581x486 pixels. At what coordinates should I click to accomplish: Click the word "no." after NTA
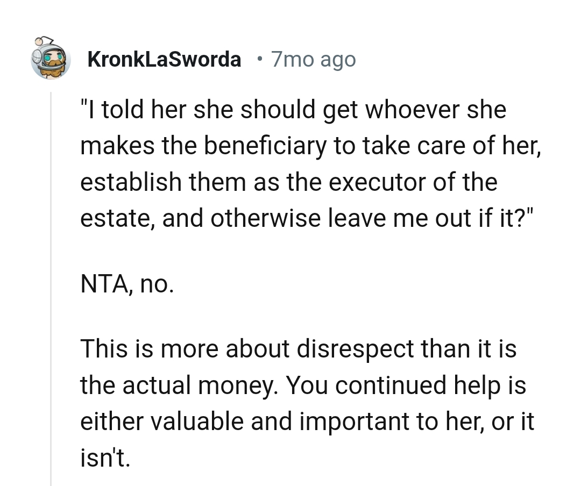(x=157, y=284)
